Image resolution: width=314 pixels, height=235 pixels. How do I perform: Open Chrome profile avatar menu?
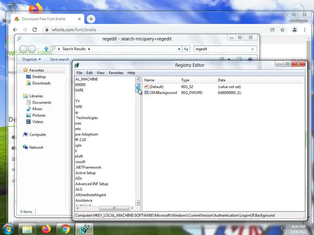tap(295, 30)
